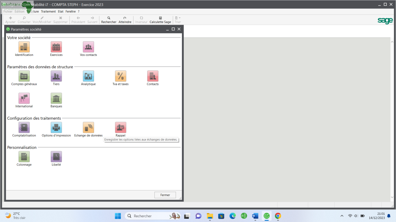This screenshot has height=222, width=396.
Task: Open the Echange de données icon
Action: coord(88,127)
